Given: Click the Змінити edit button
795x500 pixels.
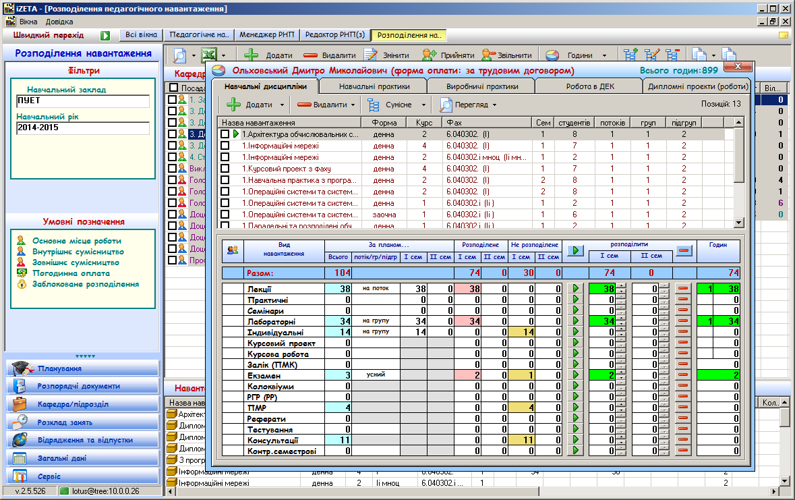Looking at the screenshot, I should click(387, 55).
